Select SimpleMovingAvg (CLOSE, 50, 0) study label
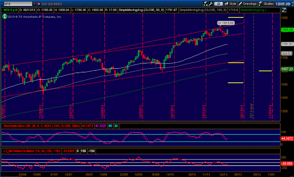Screen dimensions: 294x177 click(142, 10)
